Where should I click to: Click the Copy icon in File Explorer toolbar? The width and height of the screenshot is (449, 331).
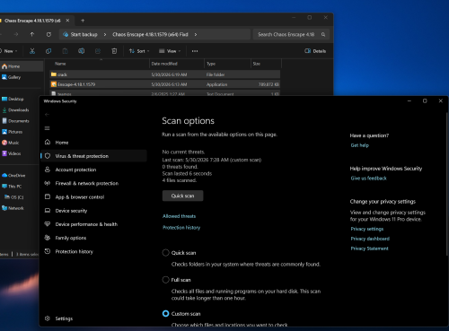48,51
